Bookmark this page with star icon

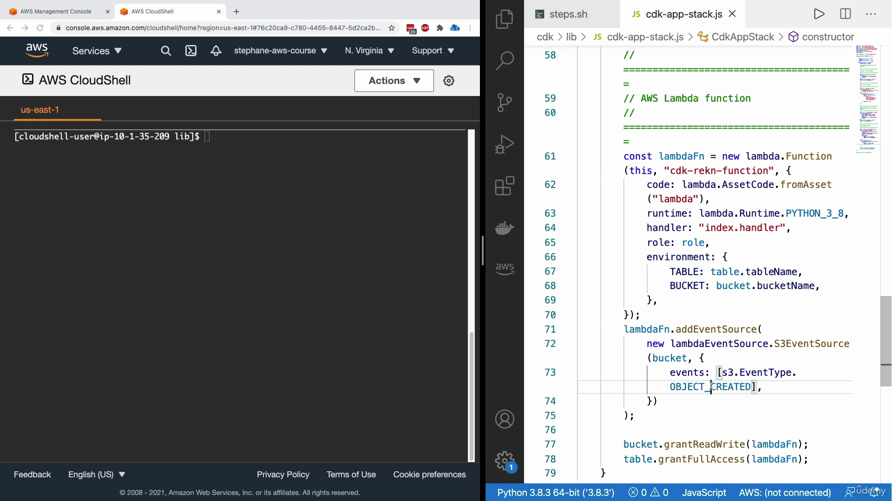click(392, 28)
